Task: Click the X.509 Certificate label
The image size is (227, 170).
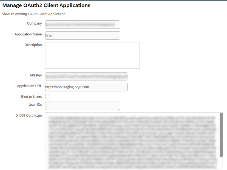Action: pos(29,115)
